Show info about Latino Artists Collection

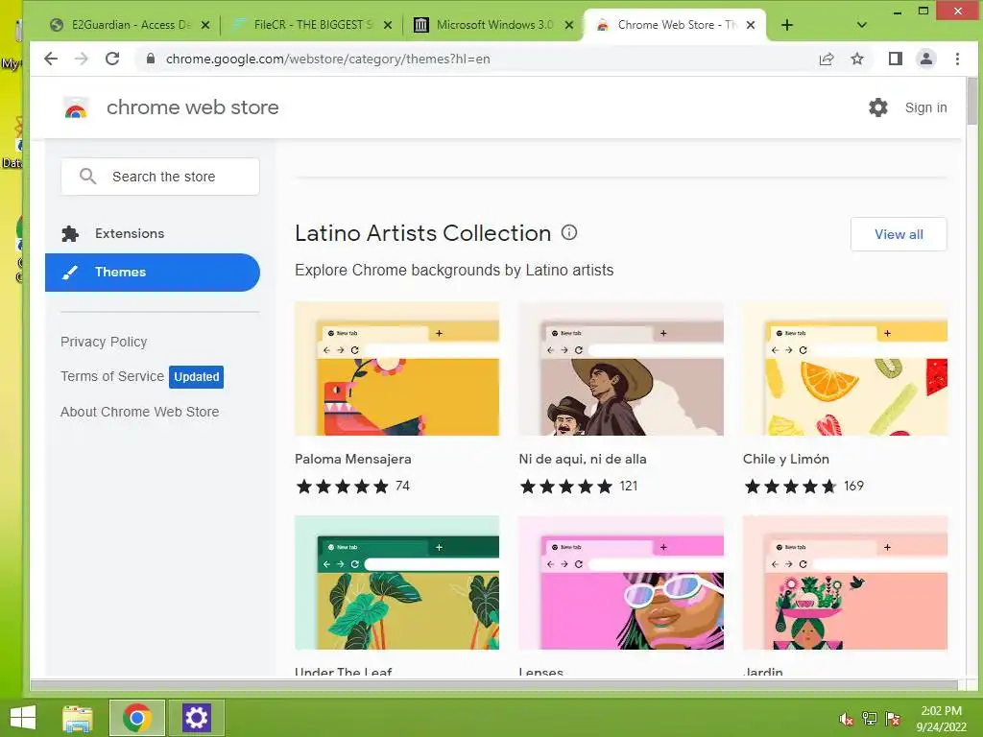click(x=569, y=232)
